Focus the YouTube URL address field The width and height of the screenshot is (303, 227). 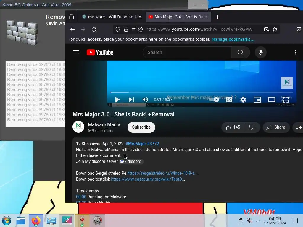point(199,29)
